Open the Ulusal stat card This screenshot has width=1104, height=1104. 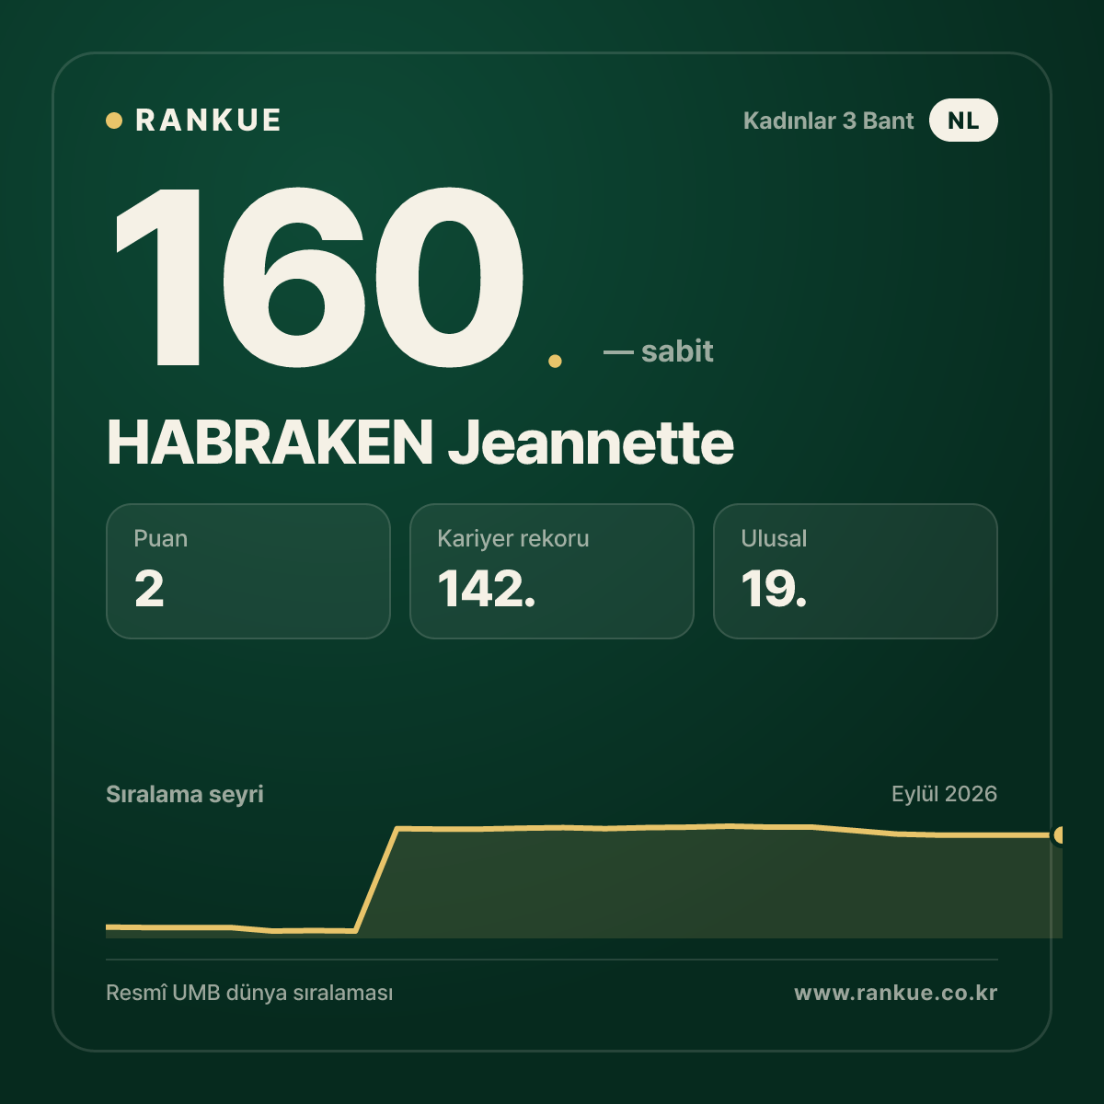856,571
